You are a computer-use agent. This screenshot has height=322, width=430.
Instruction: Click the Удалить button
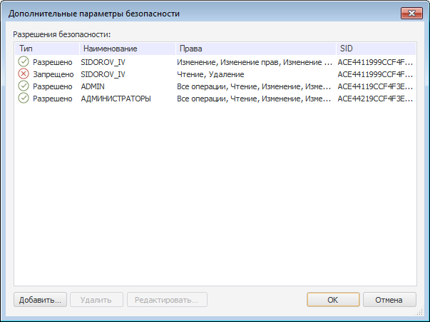pyautogui.click(x=95, y=300)
